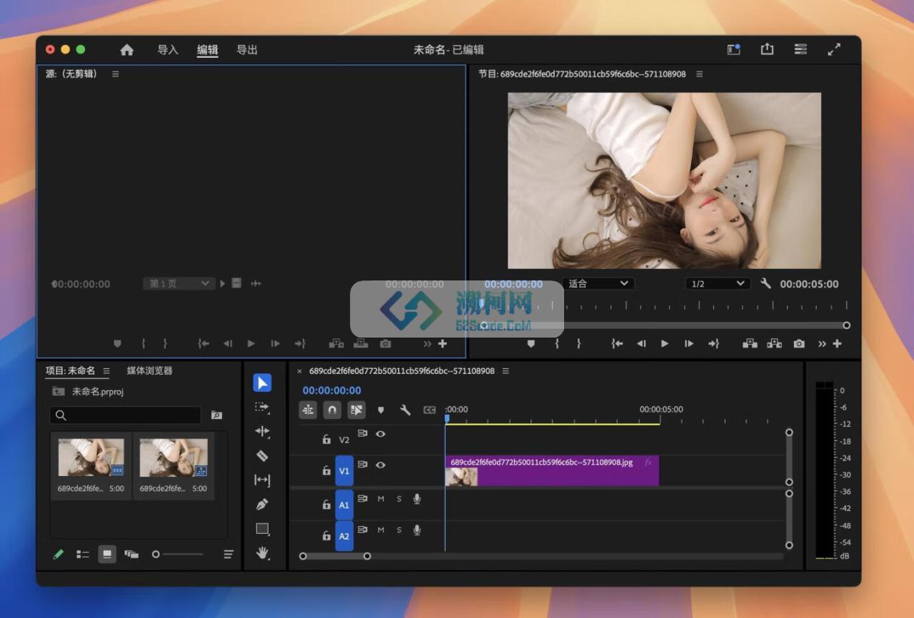Select the Hand tool
Screen dimensions: 914x618
(262, 552)
